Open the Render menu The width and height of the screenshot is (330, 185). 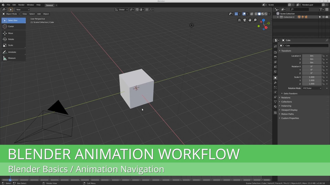tap(21, 5)
